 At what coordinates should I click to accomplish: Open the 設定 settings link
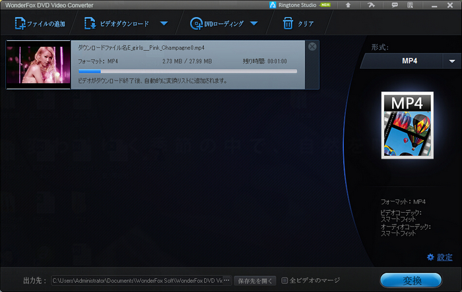tap(440, 257)
